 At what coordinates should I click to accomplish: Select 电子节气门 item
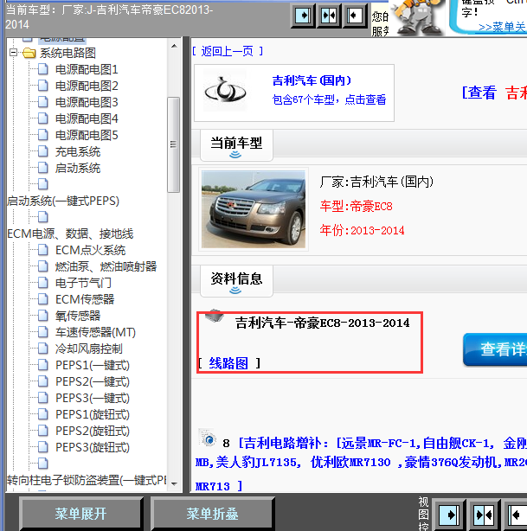(83, 283)
